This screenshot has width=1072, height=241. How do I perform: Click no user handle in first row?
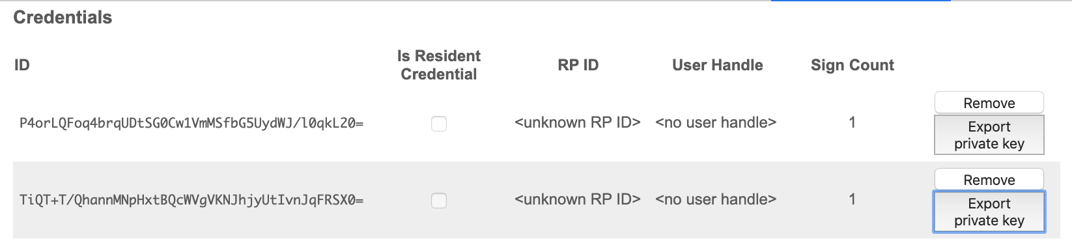point(716,122)
